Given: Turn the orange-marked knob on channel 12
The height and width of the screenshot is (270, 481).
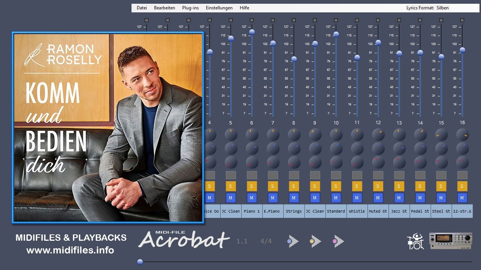Looking at the screenshot, I should 378,135.
